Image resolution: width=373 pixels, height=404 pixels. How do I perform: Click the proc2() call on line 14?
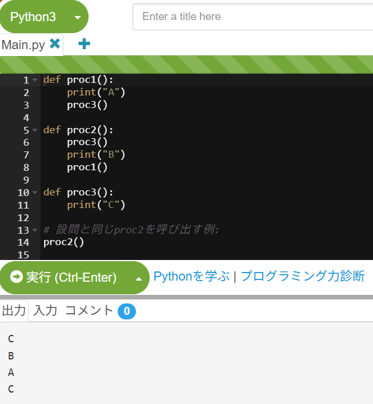coord(63,242)
